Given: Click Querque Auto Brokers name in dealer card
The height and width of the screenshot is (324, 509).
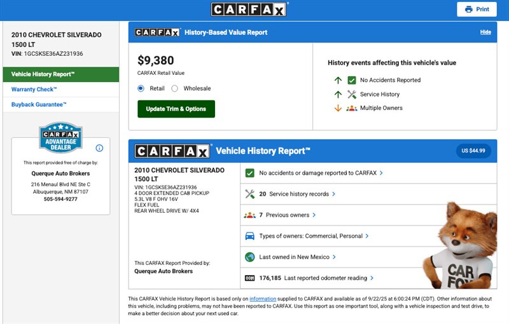Looking at the screenshot, I should [60, 173].
